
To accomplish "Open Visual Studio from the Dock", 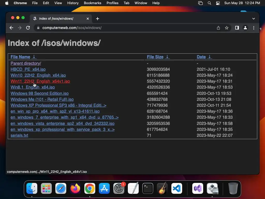I will point(198,188).
